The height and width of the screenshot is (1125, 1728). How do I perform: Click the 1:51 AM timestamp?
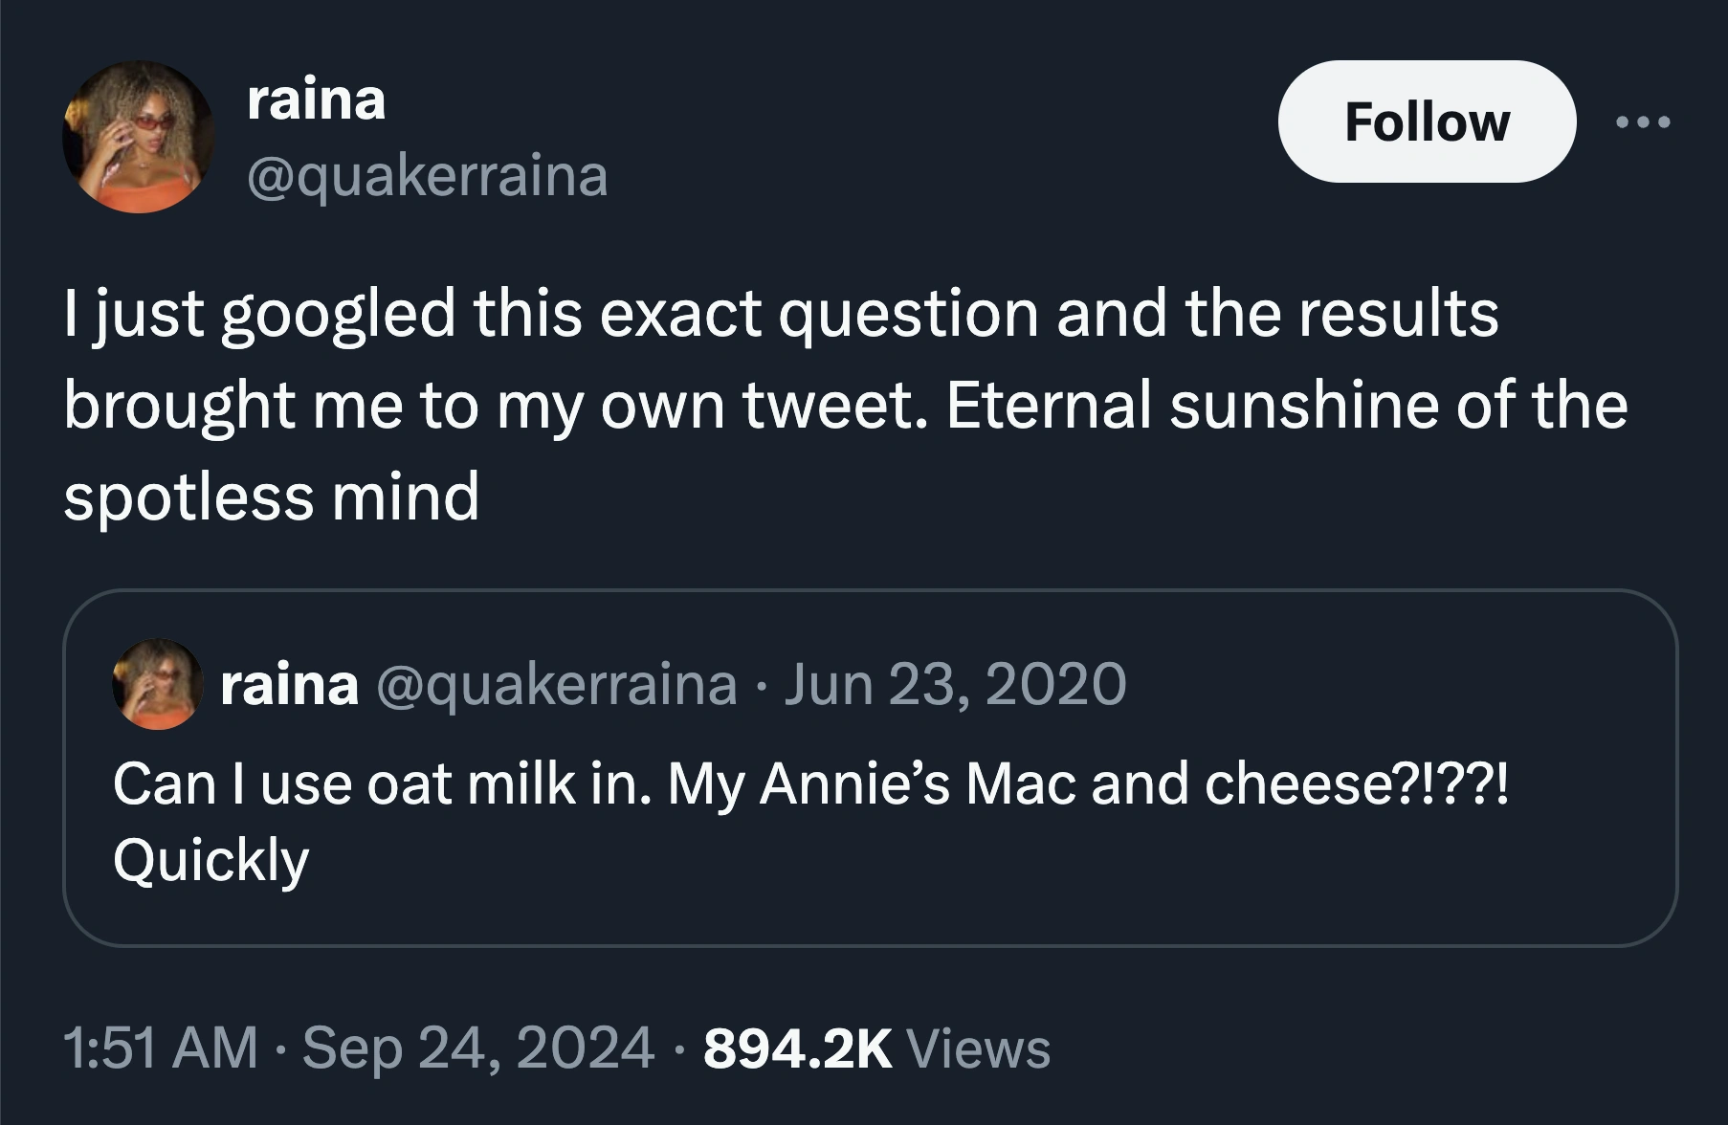pos(161,1048)
